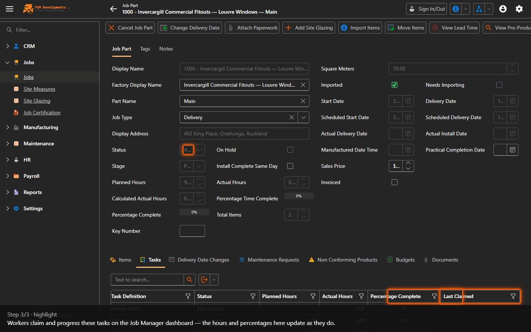Filter the Planned Hours column
The height and width of the screenshot is (332, 531).
pos(313,296)
